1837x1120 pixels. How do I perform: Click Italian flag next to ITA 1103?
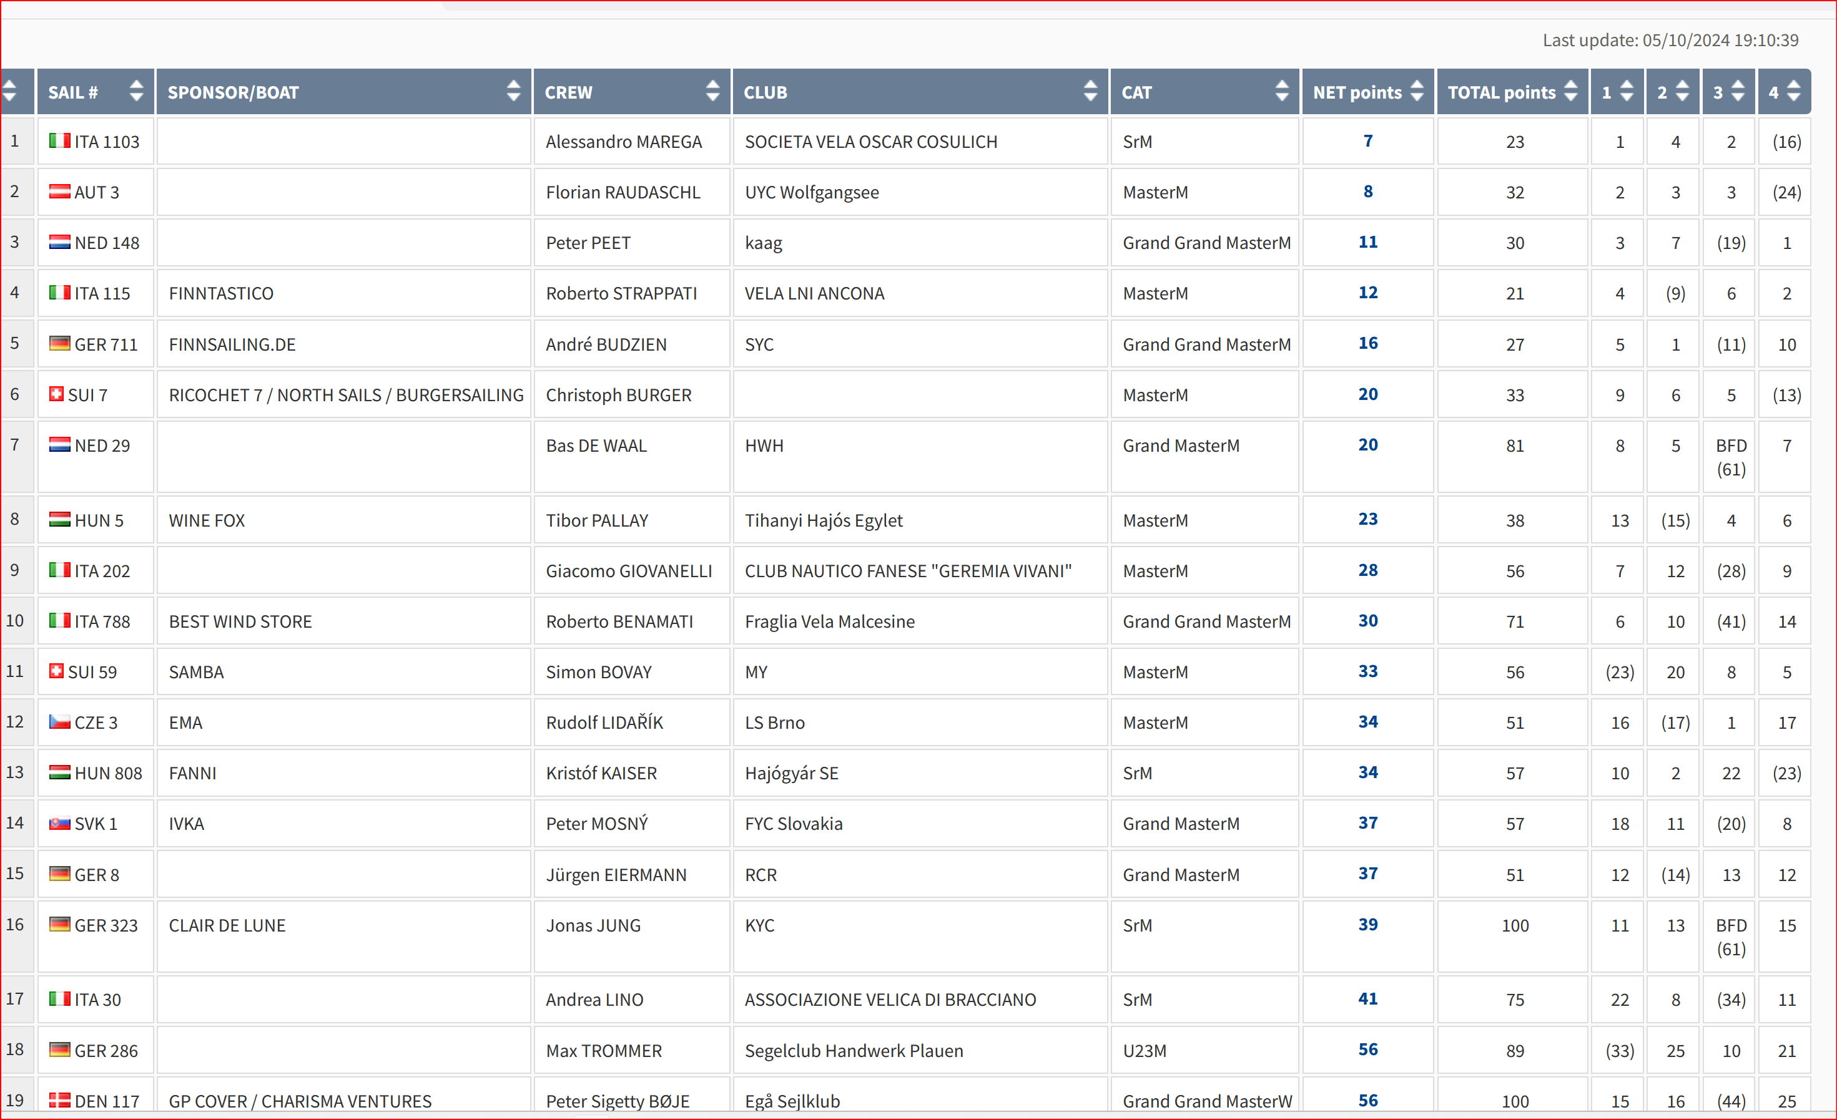click(x=60, y=140)
